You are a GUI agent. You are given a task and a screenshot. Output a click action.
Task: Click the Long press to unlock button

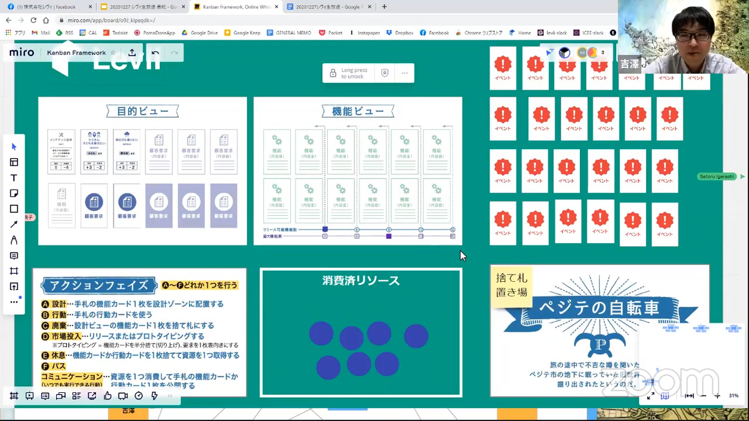[x=349, y=73]
